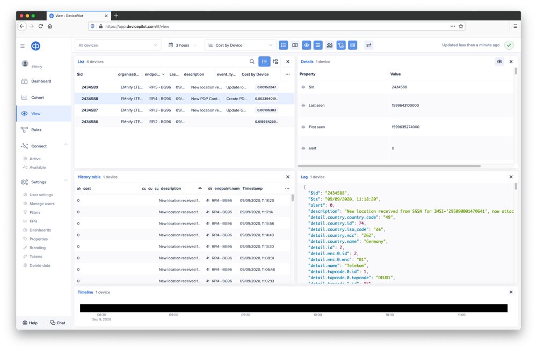
Task: Close the Log panel
Action: (511, 177)
